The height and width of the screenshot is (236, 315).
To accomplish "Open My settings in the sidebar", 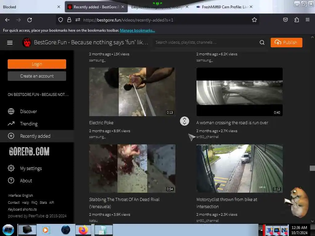I will [x=31, y=168].
